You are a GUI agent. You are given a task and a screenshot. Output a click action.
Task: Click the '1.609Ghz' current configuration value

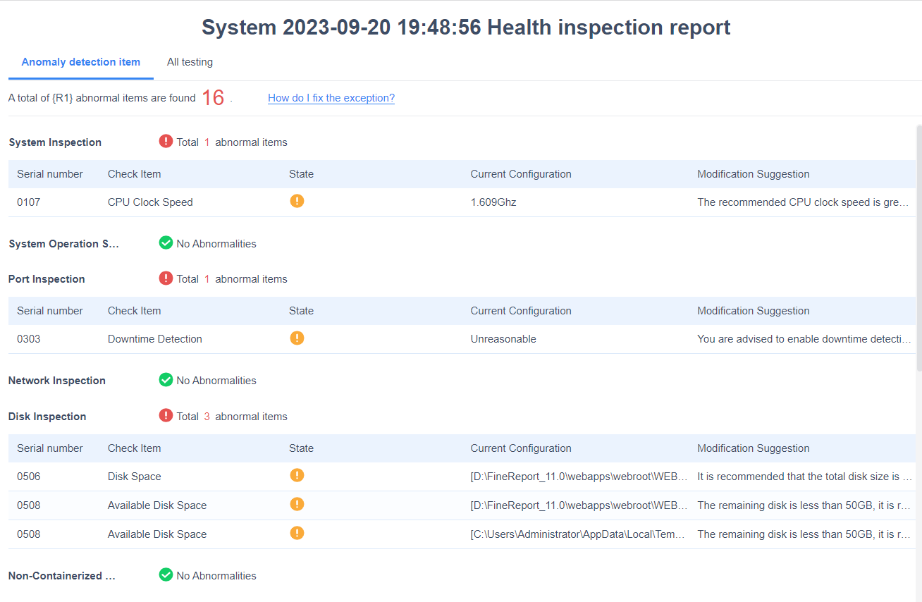(493, 202)
